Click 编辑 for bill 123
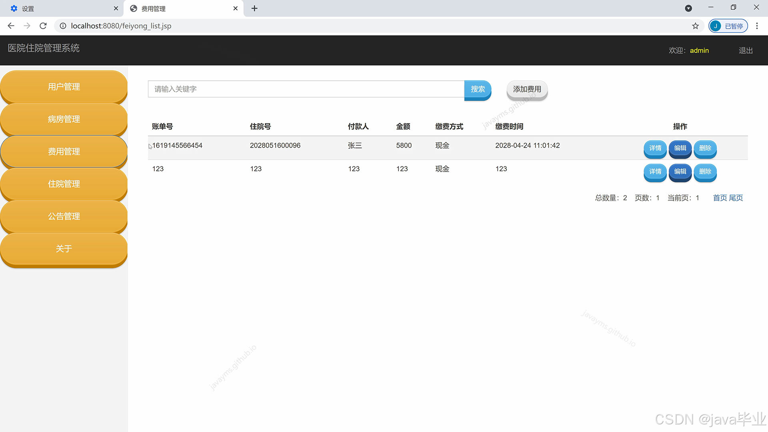 (680, 172)
